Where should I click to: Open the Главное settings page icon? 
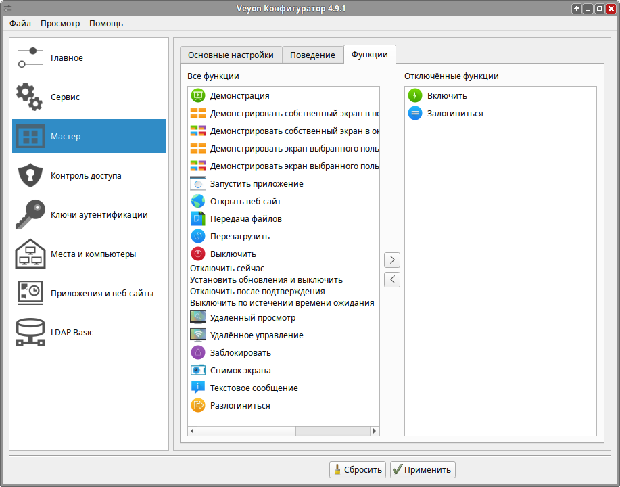[30, 57]
